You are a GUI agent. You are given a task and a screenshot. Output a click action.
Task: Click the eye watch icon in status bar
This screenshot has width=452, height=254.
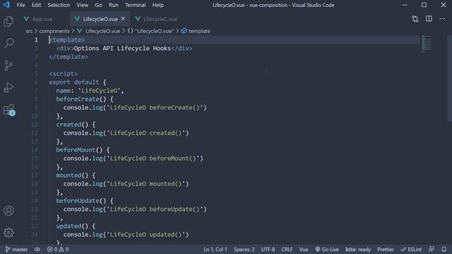[37, 249]
